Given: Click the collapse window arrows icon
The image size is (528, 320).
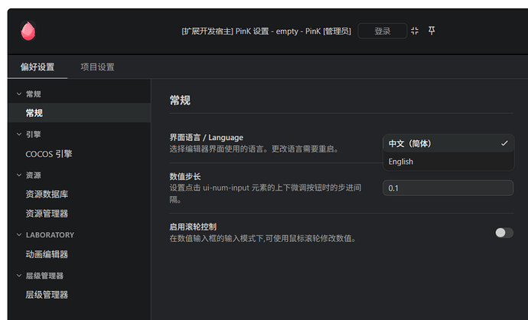Looking at the screenshot, I should click(x=415, y=31).
